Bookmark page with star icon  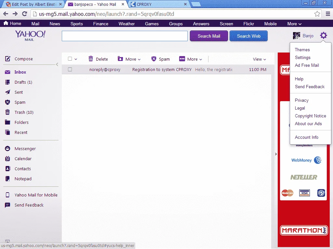point(317,14)
